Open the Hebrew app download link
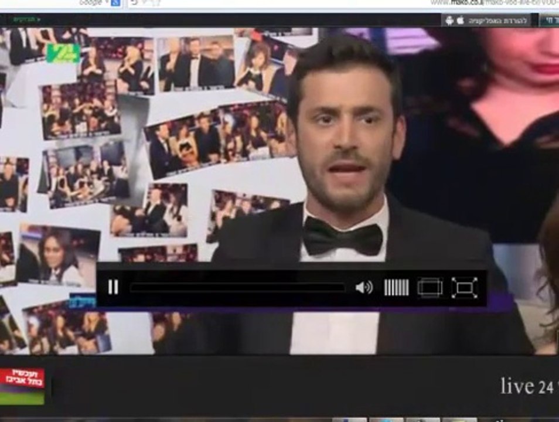 pyautogui.click(x=497, y=21)
